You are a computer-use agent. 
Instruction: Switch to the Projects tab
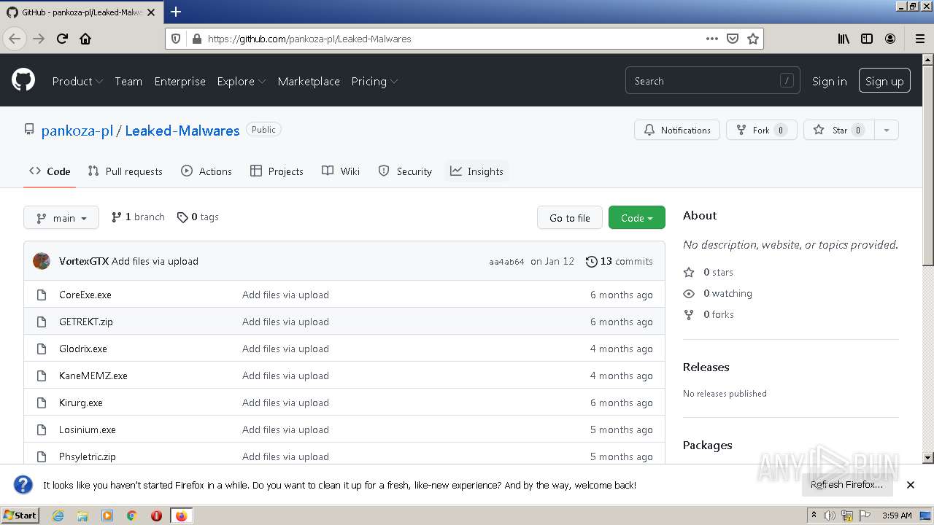[277, 171]
